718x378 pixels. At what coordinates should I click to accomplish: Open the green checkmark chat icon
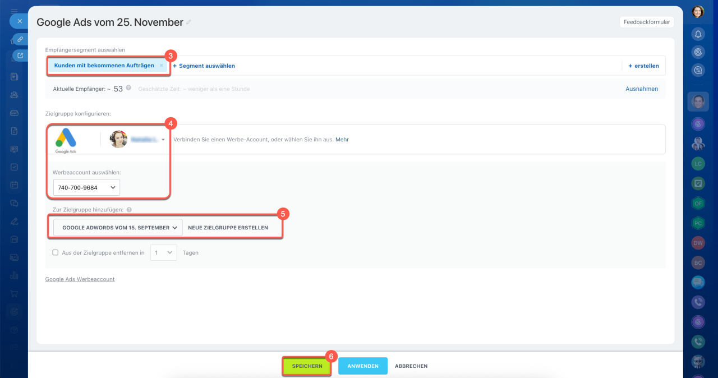[698, 183]
